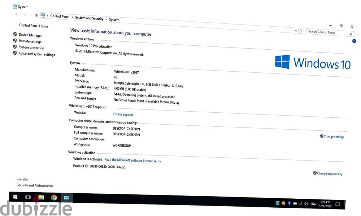The width and height of the screenshot is (361, 216).
Task: Select the System breadcrumb in the address bar
Action: click(x=114, y=20)
